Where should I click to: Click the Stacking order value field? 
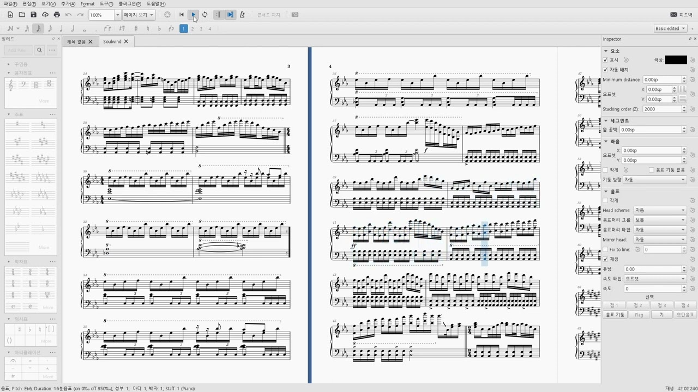tap(662, 109)
